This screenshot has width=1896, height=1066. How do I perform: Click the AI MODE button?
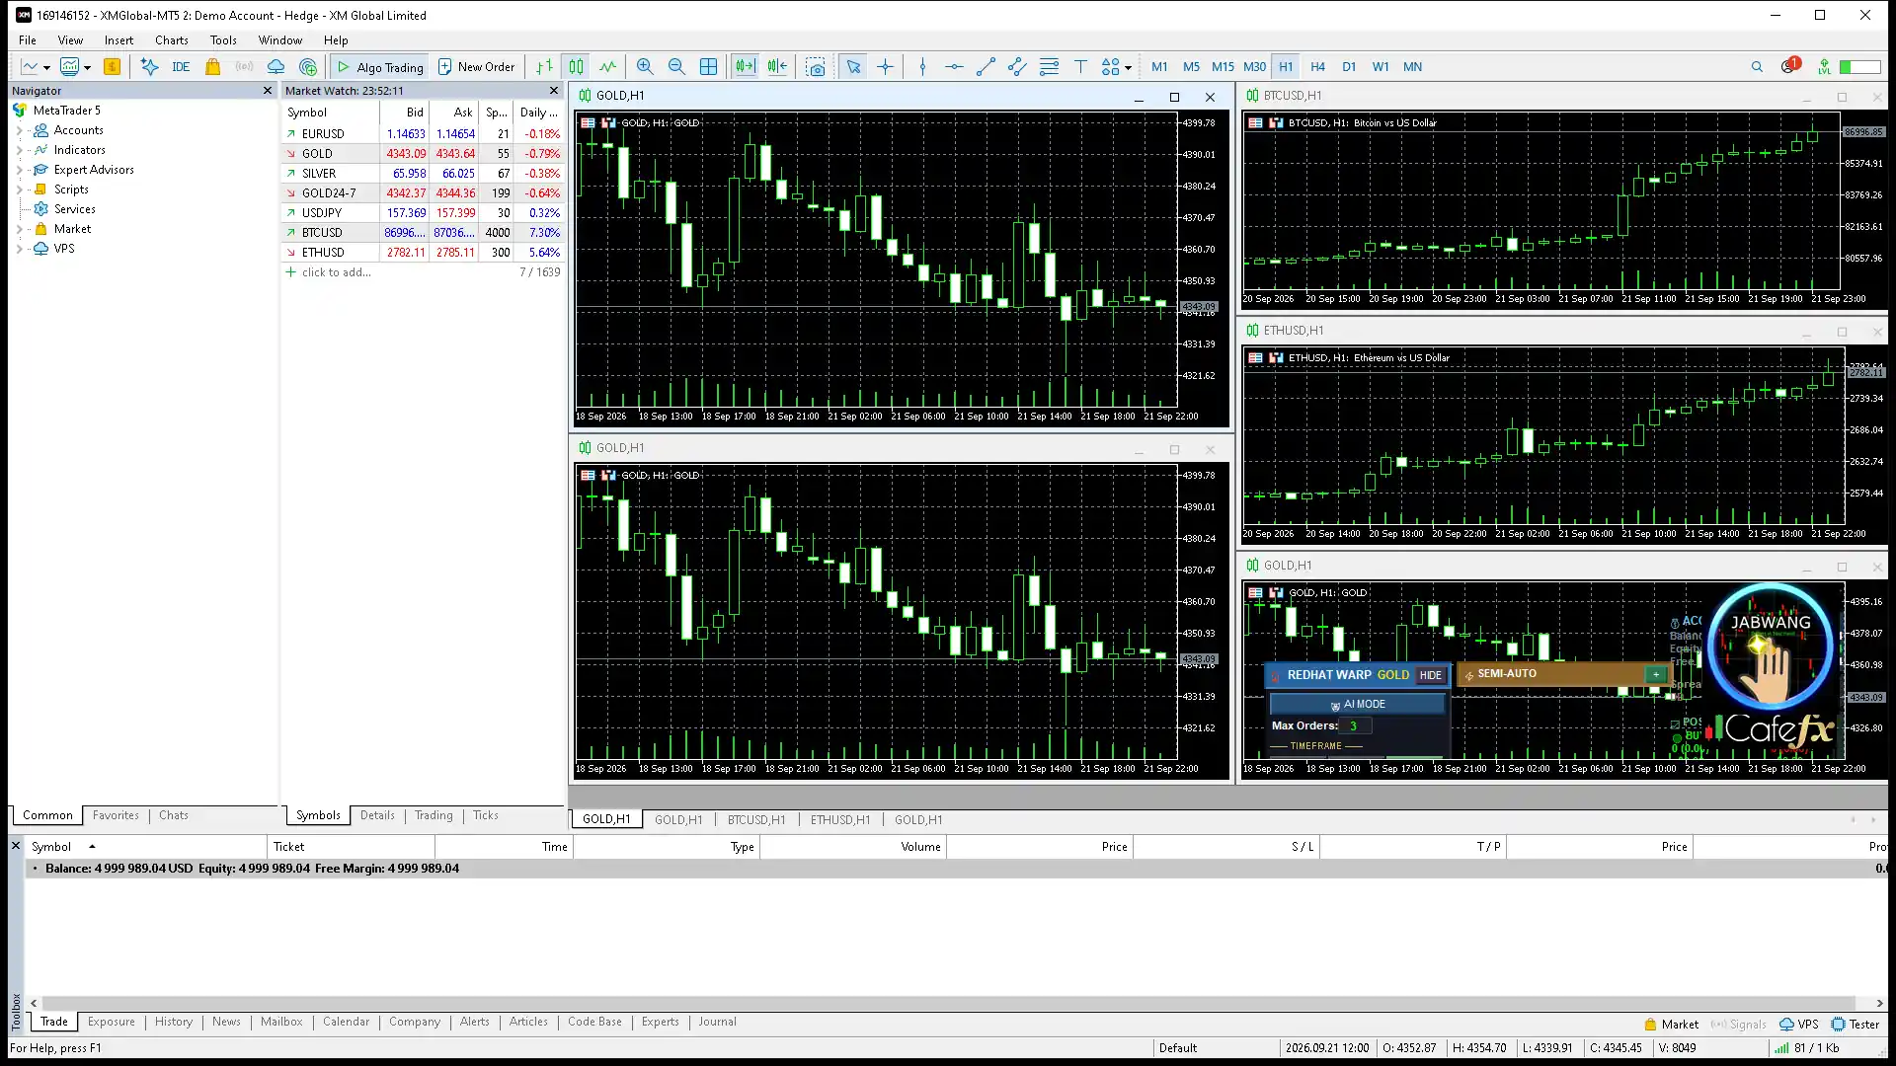(x=1357, y=704)
